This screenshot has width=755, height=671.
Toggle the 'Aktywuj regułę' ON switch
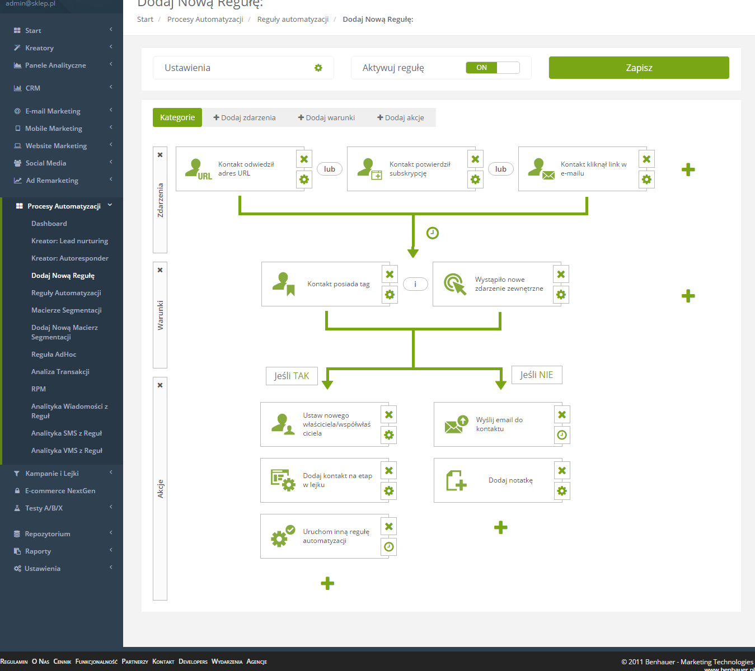(493, 68)
